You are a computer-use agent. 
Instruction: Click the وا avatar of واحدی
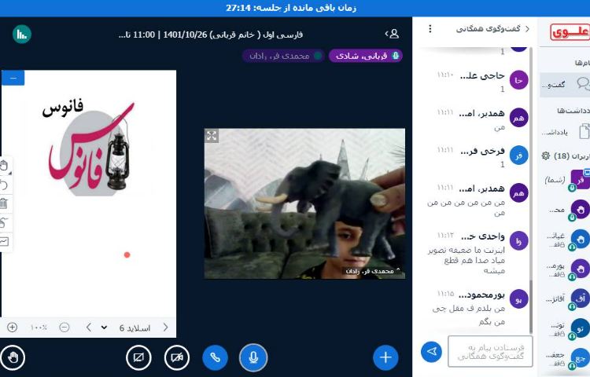pos(518,240)
